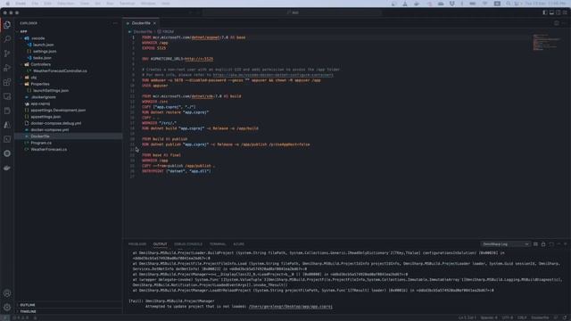Toggle secondary side bar layout icon
Viewport: 571px width, 321px height.
tap(558, 12)
